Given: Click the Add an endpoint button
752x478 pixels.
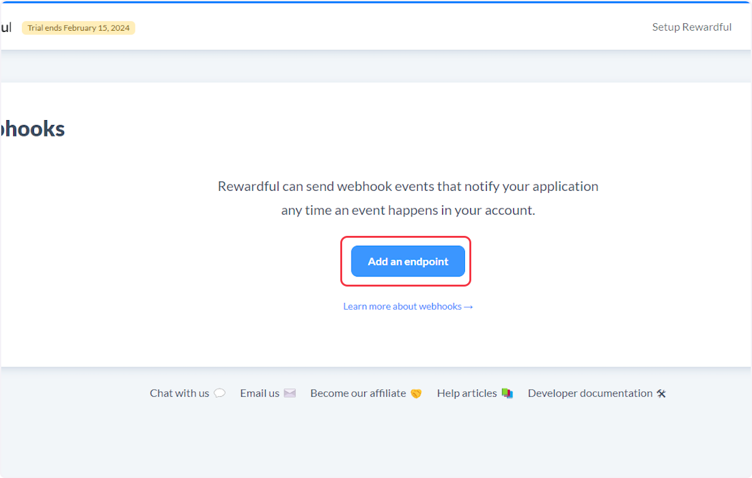Looking at the screenshot, I should point(408,262).
